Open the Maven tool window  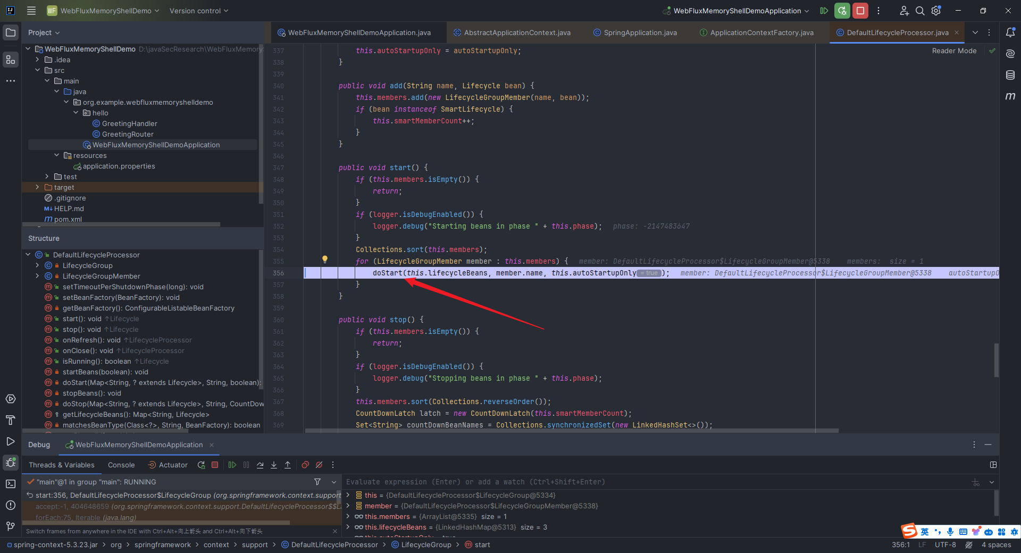[1010, 96]
